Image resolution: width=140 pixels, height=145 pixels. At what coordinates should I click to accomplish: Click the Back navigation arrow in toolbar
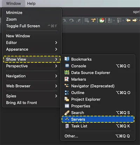pos(128,20)
